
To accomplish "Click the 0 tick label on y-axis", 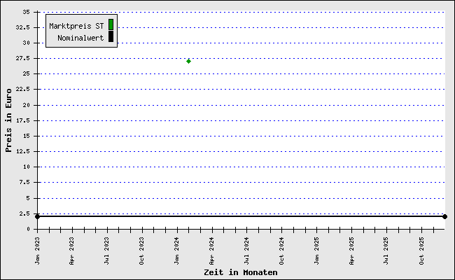I will [x=27, y=229].
